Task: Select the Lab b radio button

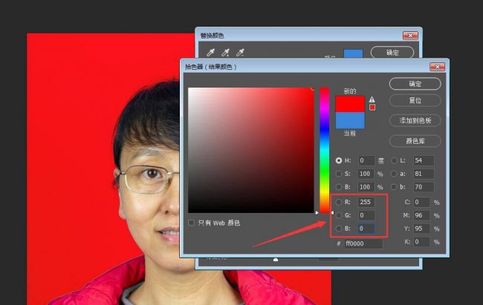Action: [395, 187]
